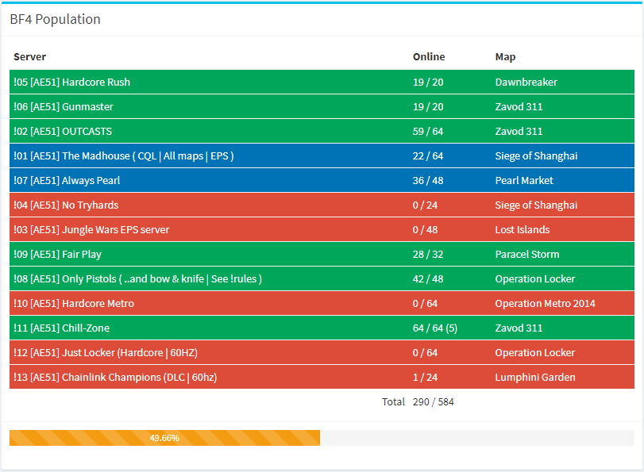This screenshot has width=644, height=472.
Task: Click the Server column header
Action: coord(29,56)
